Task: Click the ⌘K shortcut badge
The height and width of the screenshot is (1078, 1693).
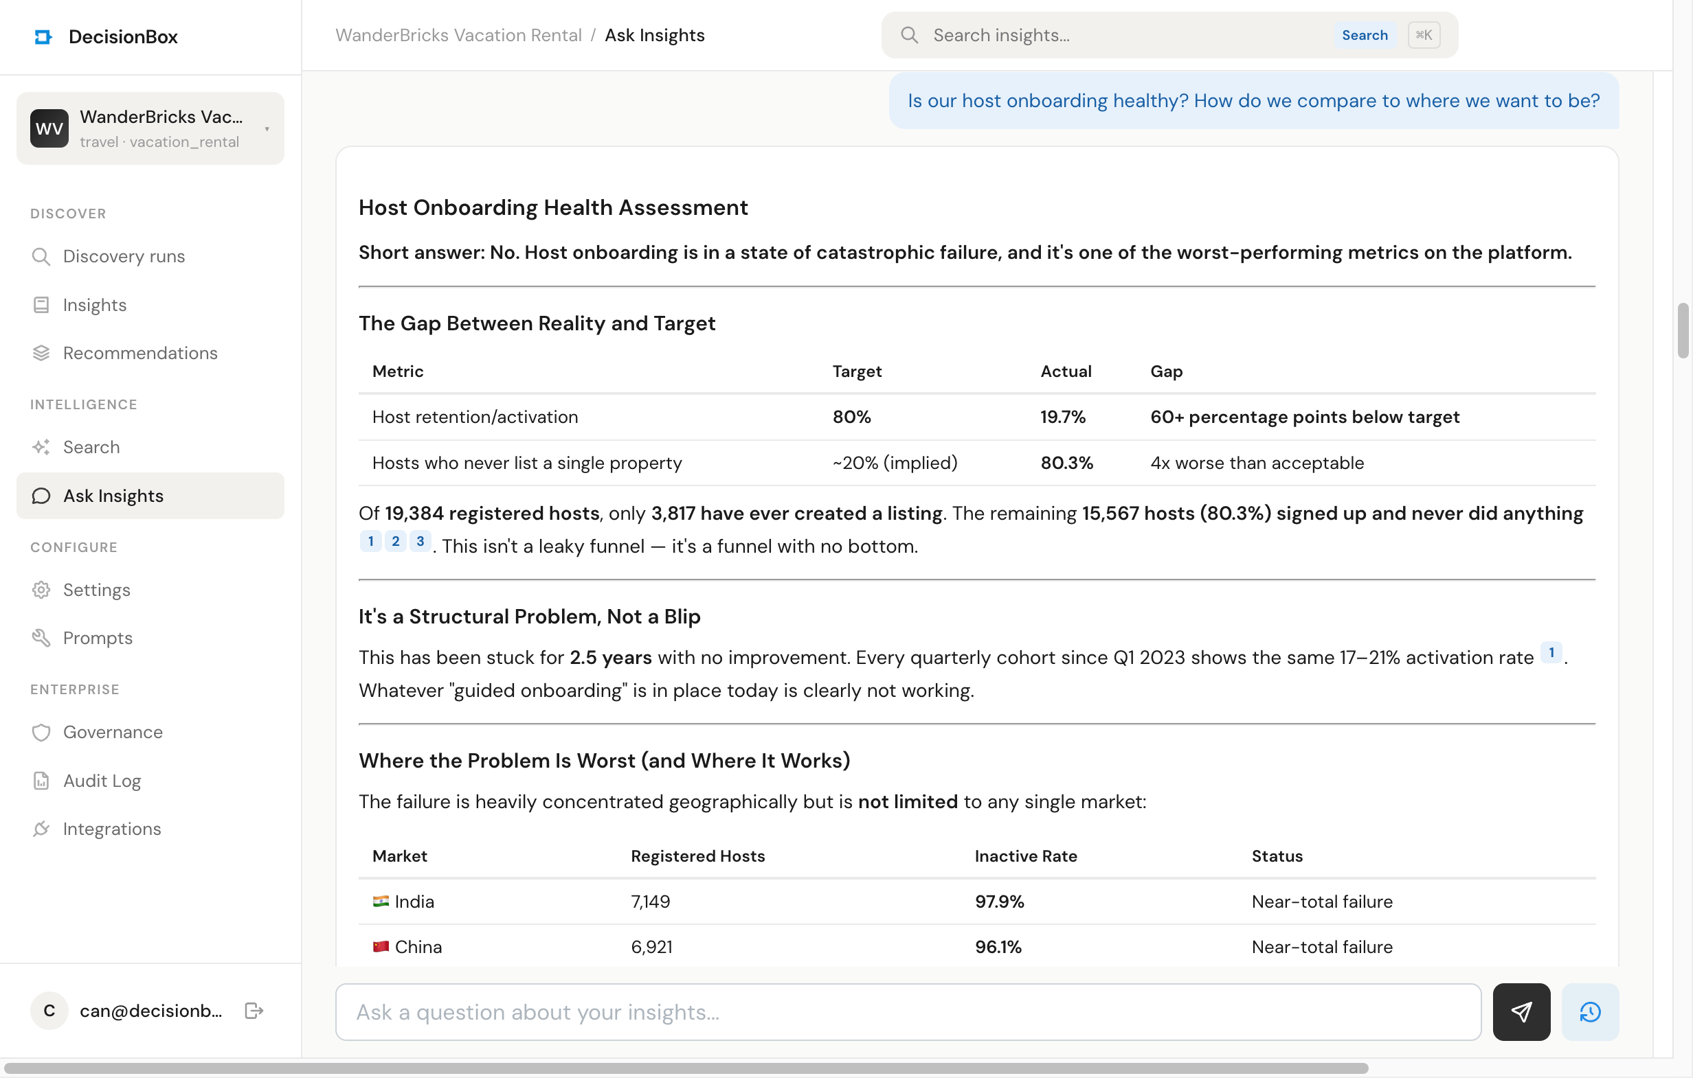Action: click(x=1424, y=35)
